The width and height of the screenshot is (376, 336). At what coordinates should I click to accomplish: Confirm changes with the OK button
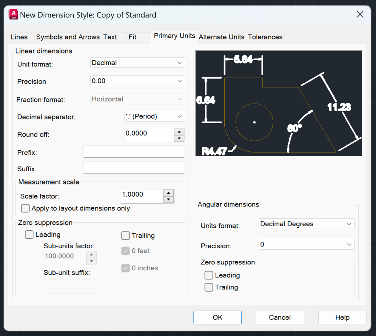coord(217,317)
